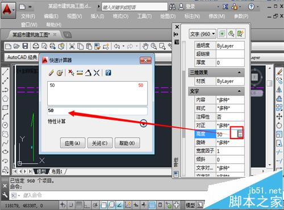The width and height of the screenshot is (284, 210).
Task: Open the quick calculator icon in the 高度 row
Action: 240,134
